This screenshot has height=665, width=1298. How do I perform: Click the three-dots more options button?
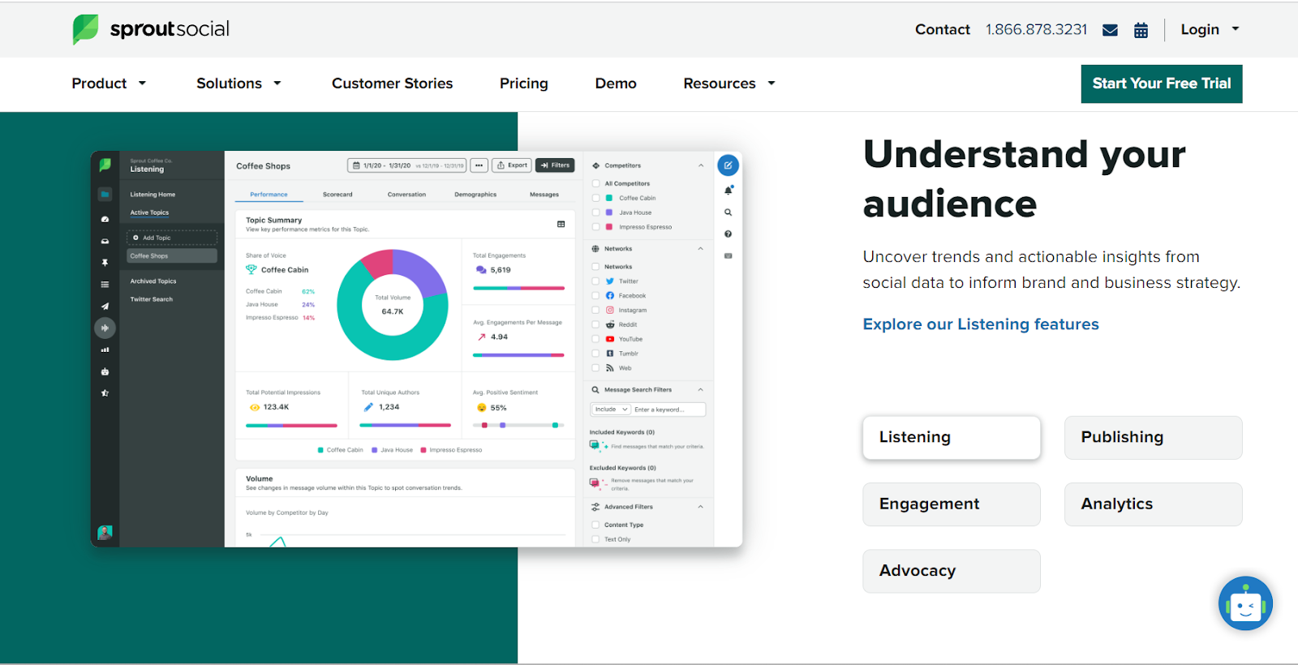point(479,165)
